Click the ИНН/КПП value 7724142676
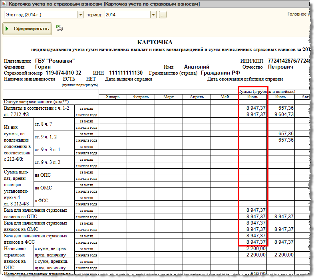 tap(288, 61)
